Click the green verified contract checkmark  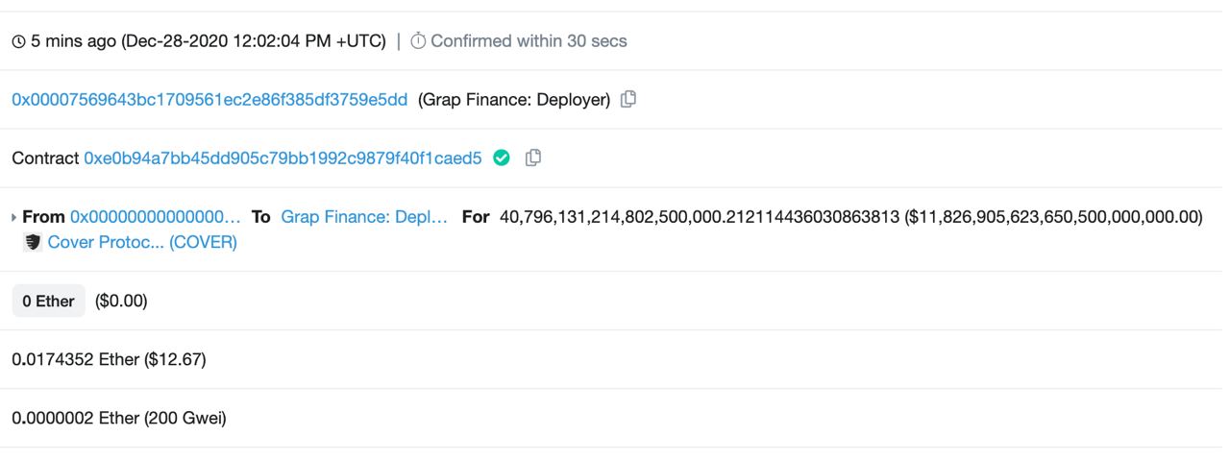click(x=501, y=157)
